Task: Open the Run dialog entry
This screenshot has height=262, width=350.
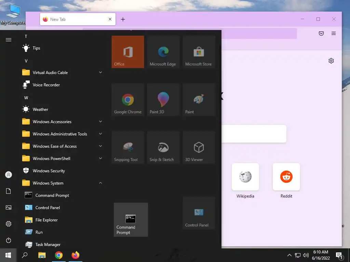Action: tap(63, 232)
